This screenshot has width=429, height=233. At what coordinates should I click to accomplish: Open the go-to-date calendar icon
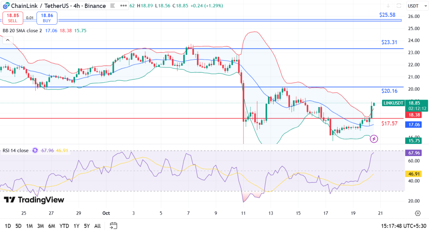click(x=113, y=226)
